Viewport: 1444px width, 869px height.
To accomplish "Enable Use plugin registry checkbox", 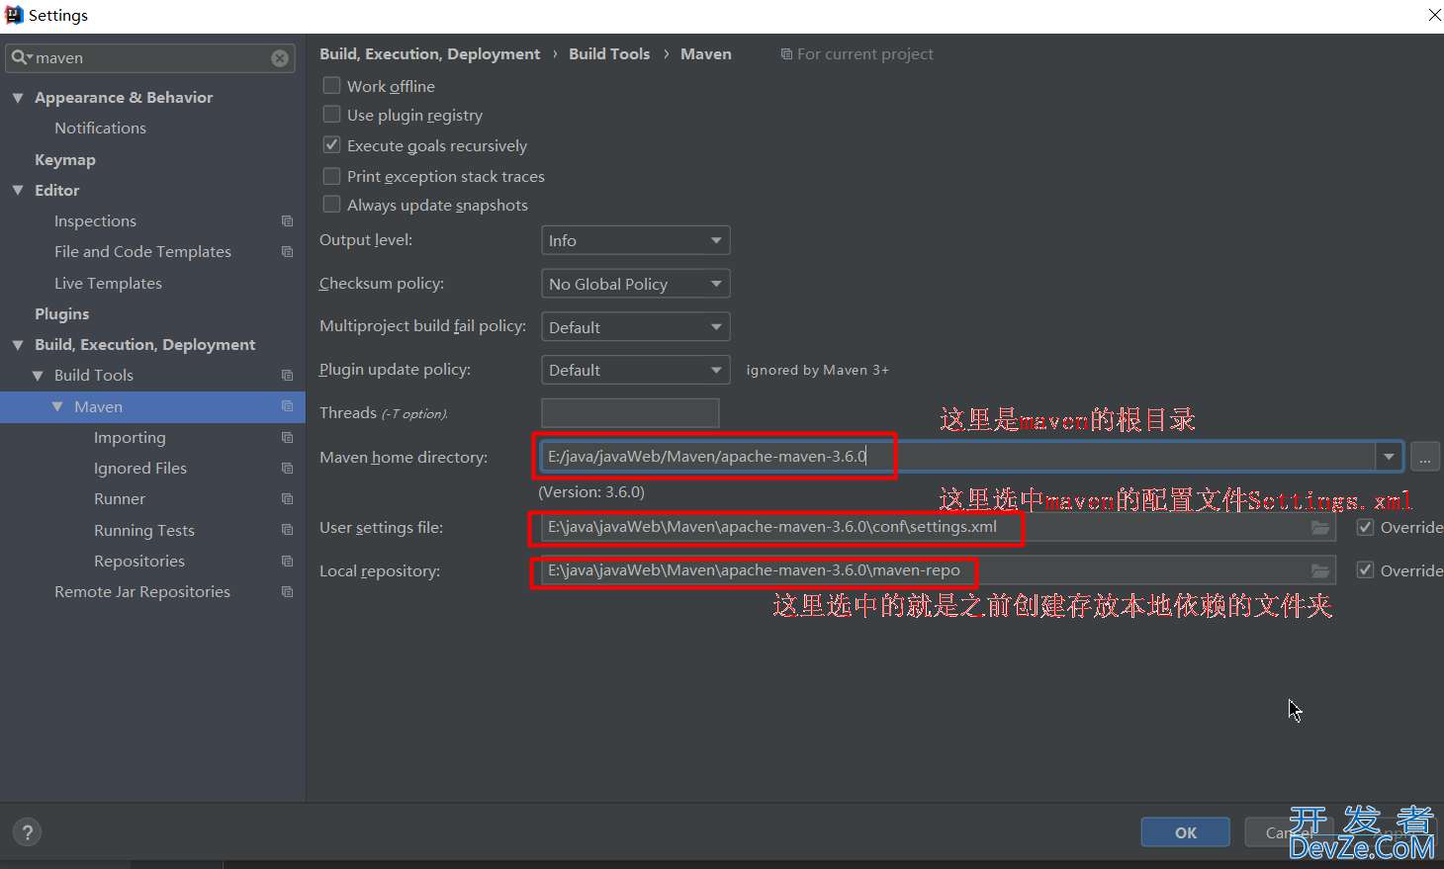I will click(332, 115).
